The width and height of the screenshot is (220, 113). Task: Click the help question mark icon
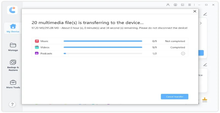tap(12, 104)
